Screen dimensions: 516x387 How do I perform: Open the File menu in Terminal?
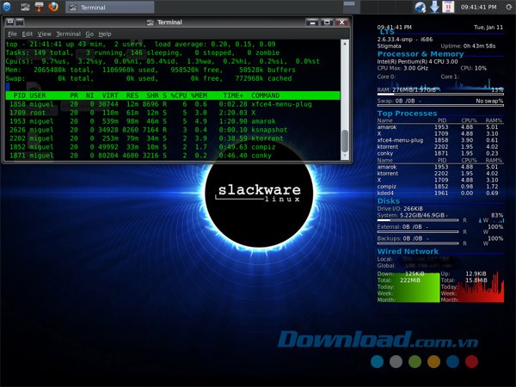click(x=12, y=34)
